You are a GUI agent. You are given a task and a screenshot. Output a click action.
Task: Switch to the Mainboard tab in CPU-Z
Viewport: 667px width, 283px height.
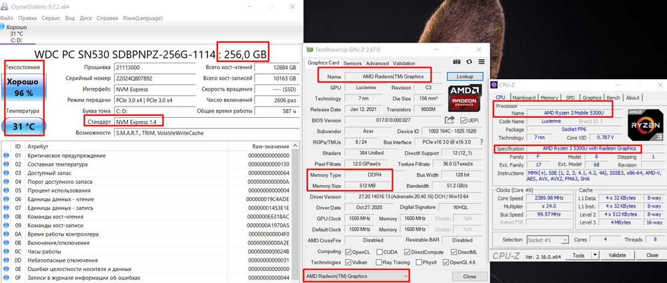(523, 98)
